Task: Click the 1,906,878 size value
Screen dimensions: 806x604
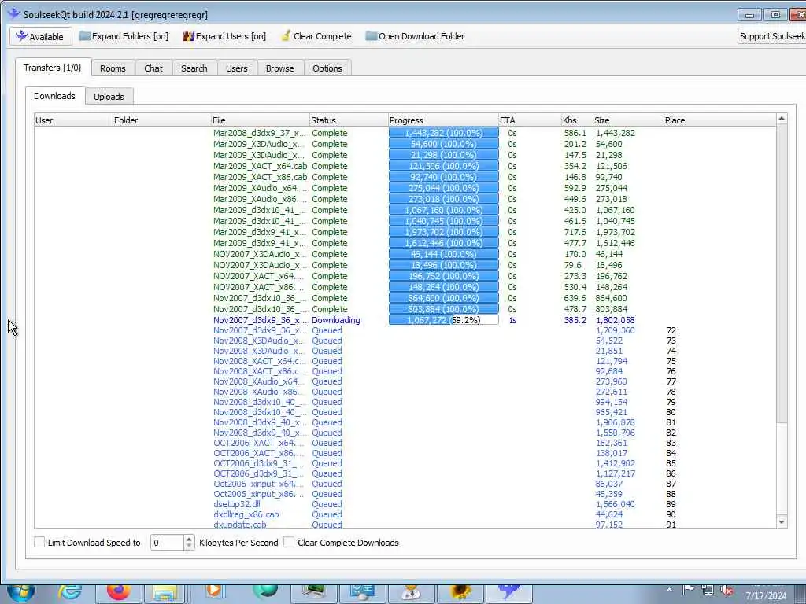Action: 616,422
